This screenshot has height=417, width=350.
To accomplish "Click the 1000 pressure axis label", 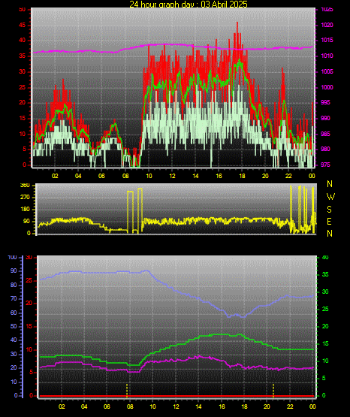I will (x=327, y=87).
